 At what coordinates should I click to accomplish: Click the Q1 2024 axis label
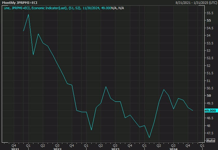point(144,146)
